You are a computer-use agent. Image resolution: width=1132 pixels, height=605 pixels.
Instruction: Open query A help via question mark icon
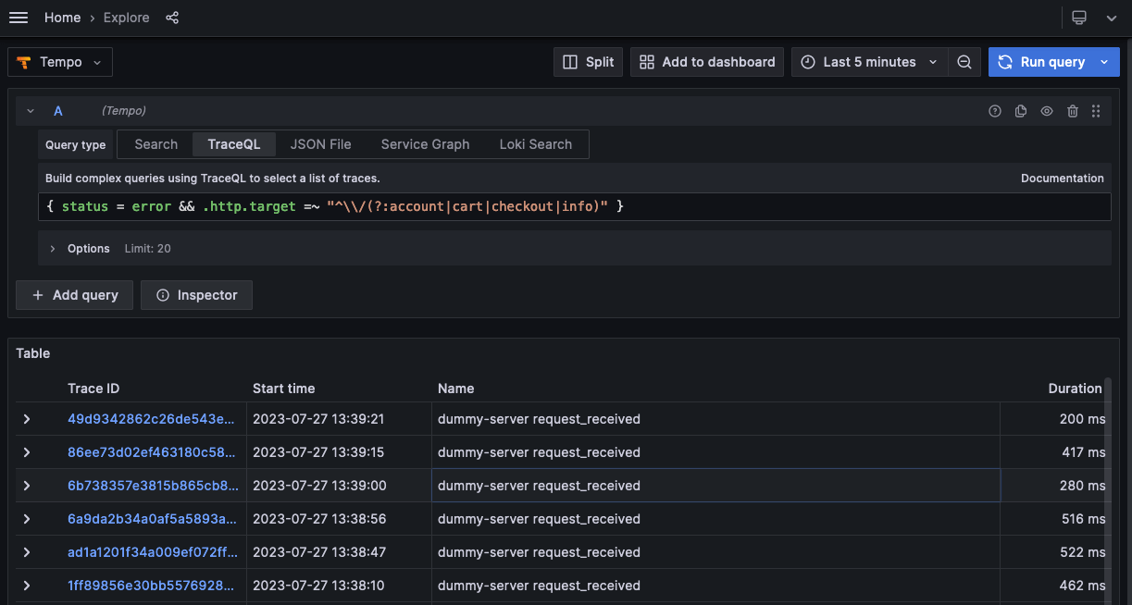pyautogui.click(x=994, y=110)
